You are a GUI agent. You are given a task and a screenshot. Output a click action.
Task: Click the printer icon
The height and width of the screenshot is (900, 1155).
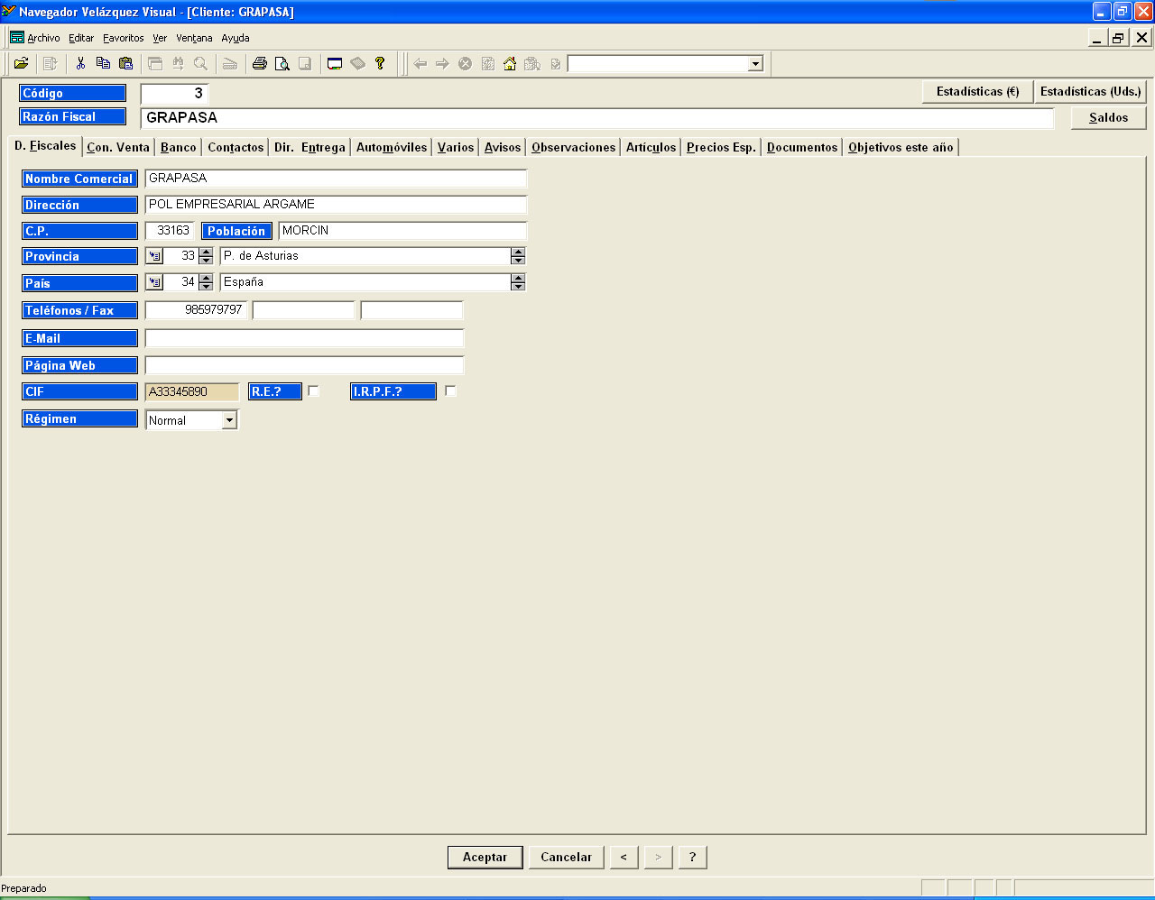pyautogui.click(x=260, y=63)
